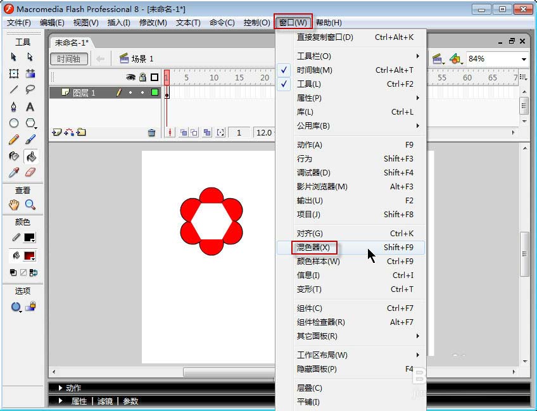
Task: Click the 参数 parameters tab
Action: tap(130, 401)
